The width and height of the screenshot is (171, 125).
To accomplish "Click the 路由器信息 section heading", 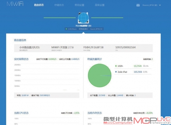I will [x=20, y=40].
